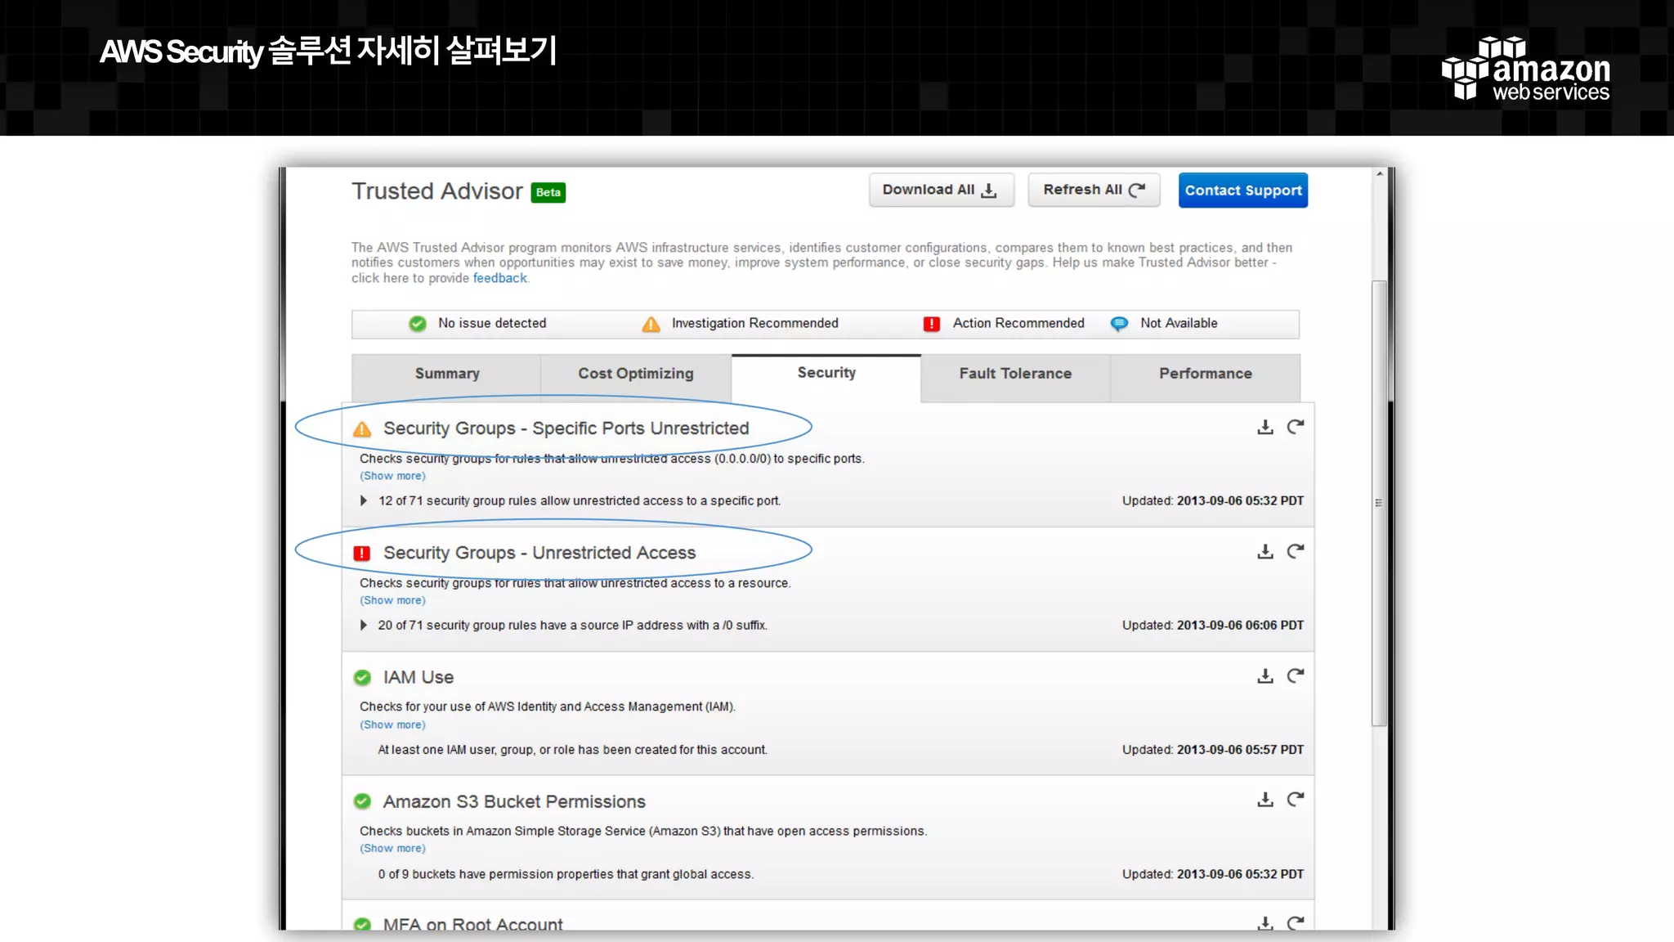Refresh the IAM Use check
The image size is (1674, 942).
point(1296,676)
